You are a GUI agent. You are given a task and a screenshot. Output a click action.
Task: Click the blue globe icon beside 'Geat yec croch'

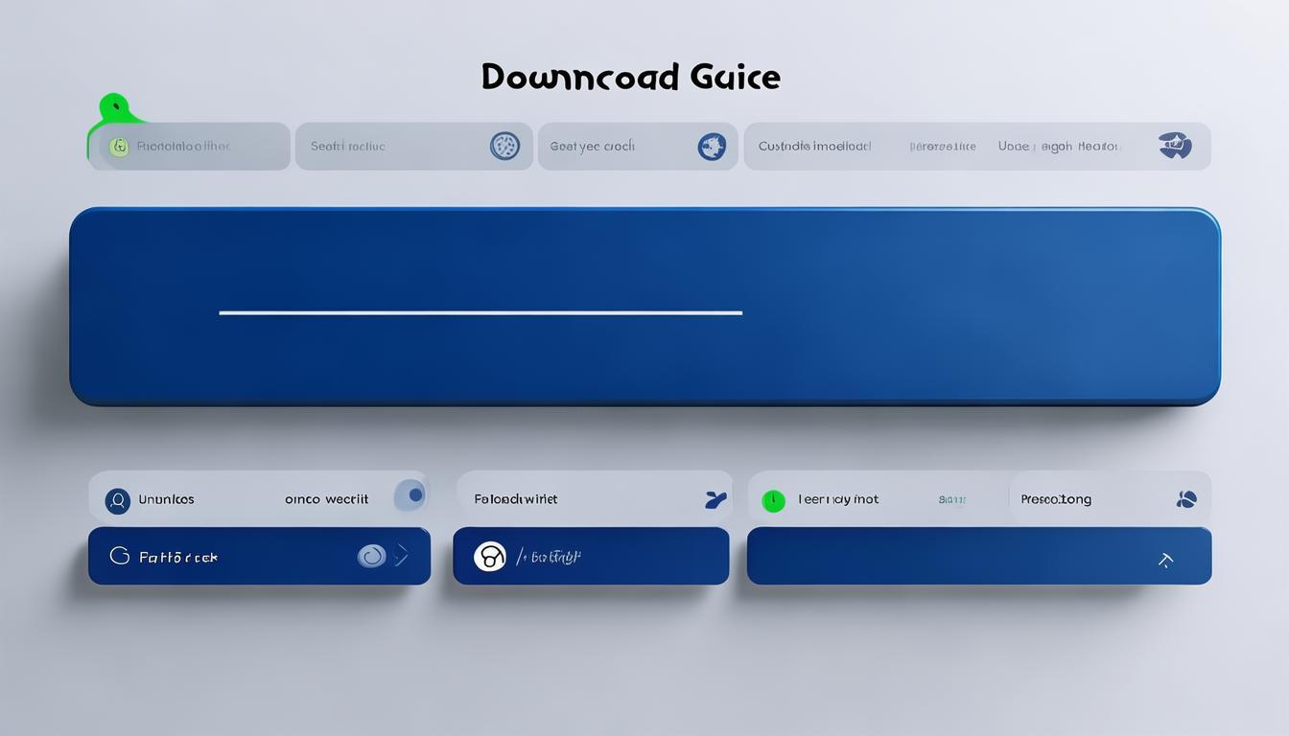click(712, 147)
